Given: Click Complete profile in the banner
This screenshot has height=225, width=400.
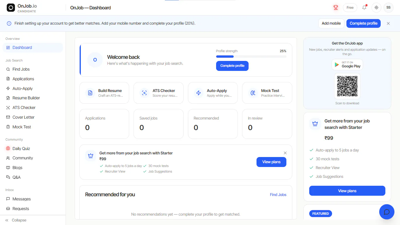Looking at the screenshot, I should point(363,23).
